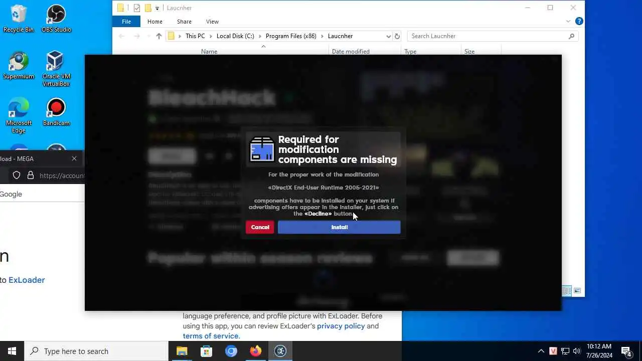Sort files by the Size column header
Image resolution: width=642 pixels, height=361 pixels.
pos(469,51)
